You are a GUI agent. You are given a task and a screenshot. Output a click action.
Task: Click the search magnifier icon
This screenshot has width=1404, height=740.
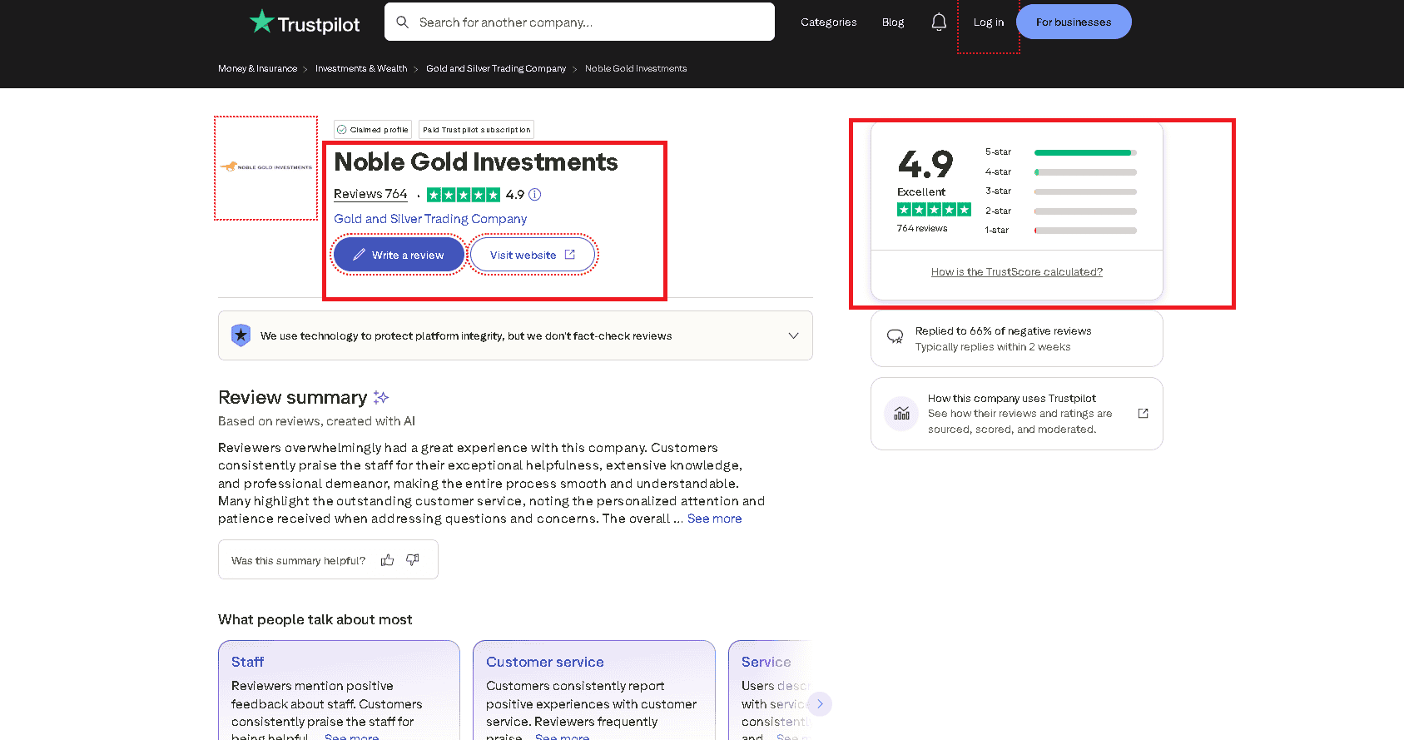[402, 22]
